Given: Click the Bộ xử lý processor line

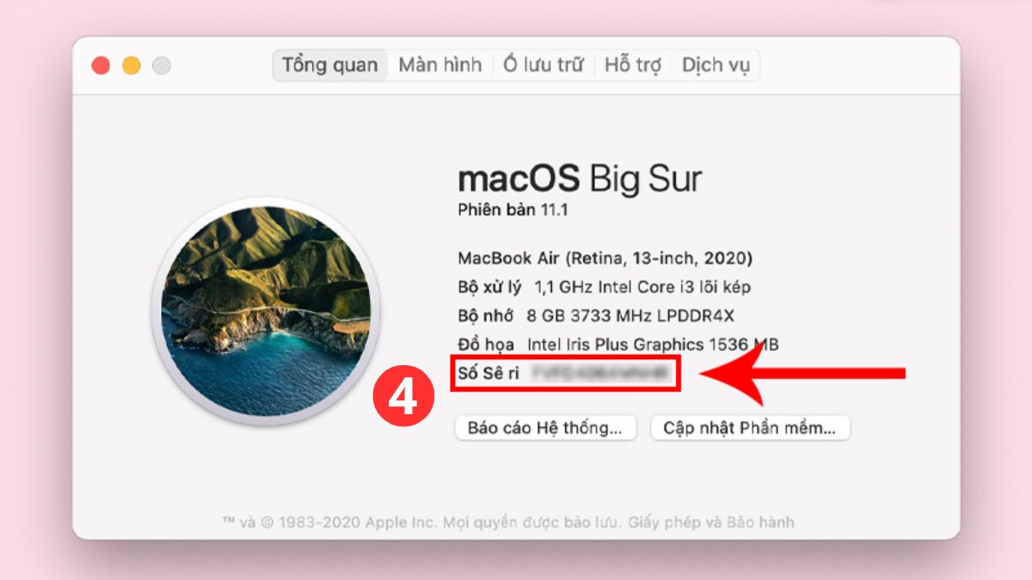Looking at the screenshot, I should [599, 287].
